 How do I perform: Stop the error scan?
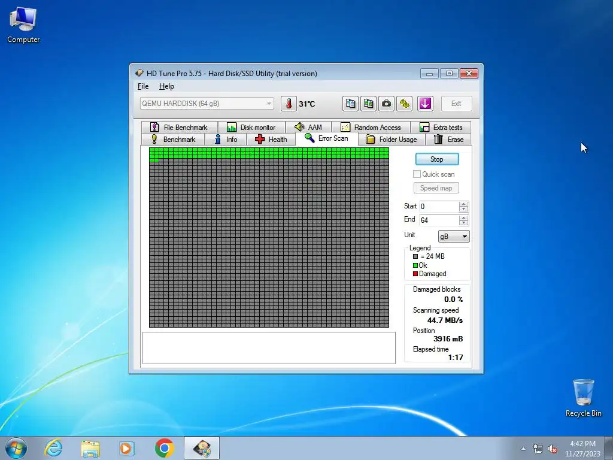[436, 159]
